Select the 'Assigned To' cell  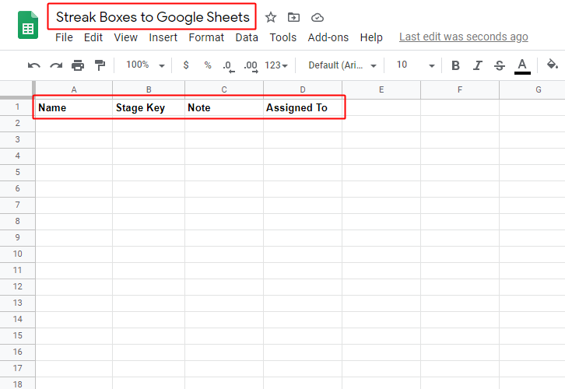click(x=303, y=107)
